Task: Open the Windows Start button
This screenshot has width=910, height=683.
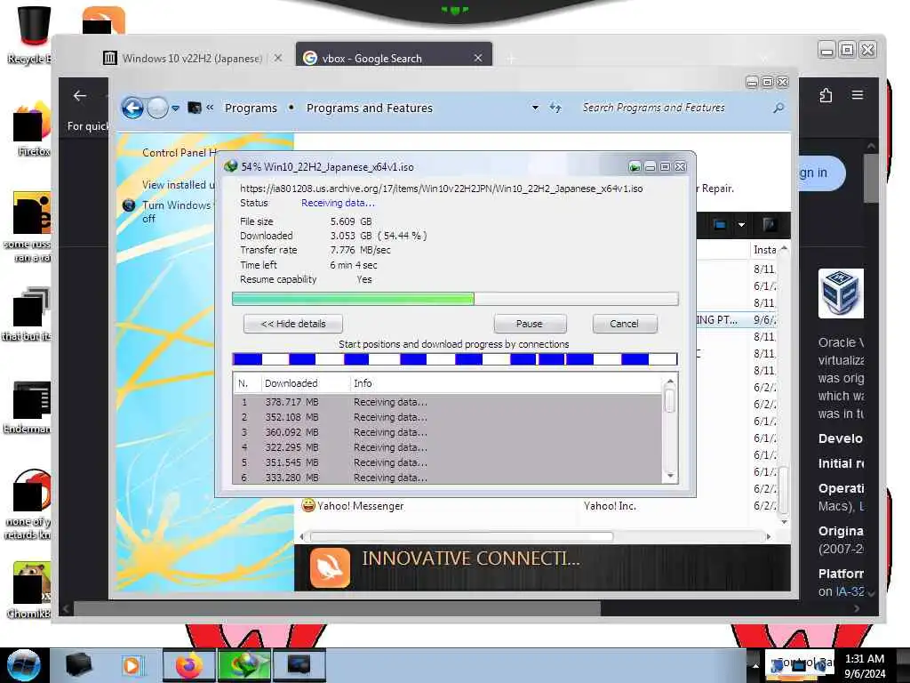Action: 23,665
